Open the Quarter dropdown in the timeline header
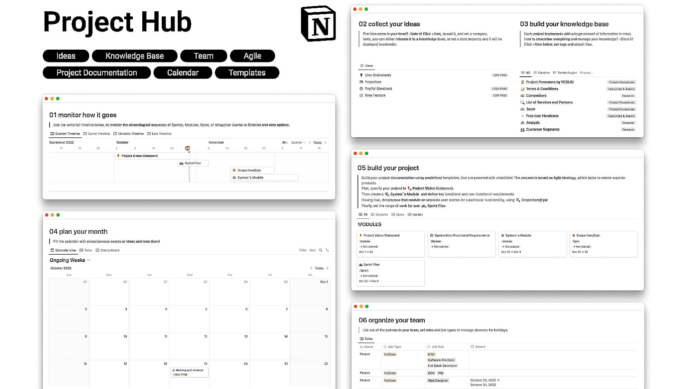The width and height of the screenshot is (692, 389). pyautogui.click(x=298, y=142)
